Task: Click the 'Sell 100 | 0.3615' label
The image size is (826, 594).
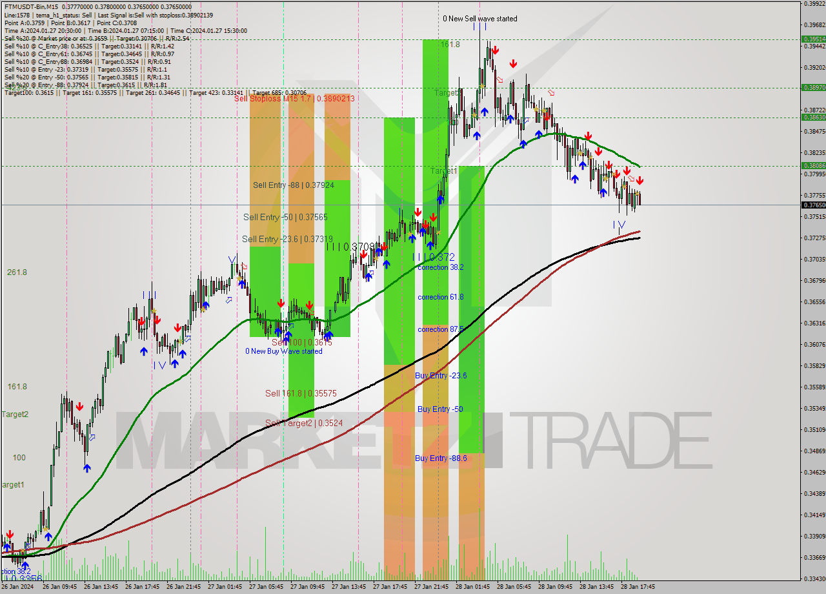Action: 301,342
